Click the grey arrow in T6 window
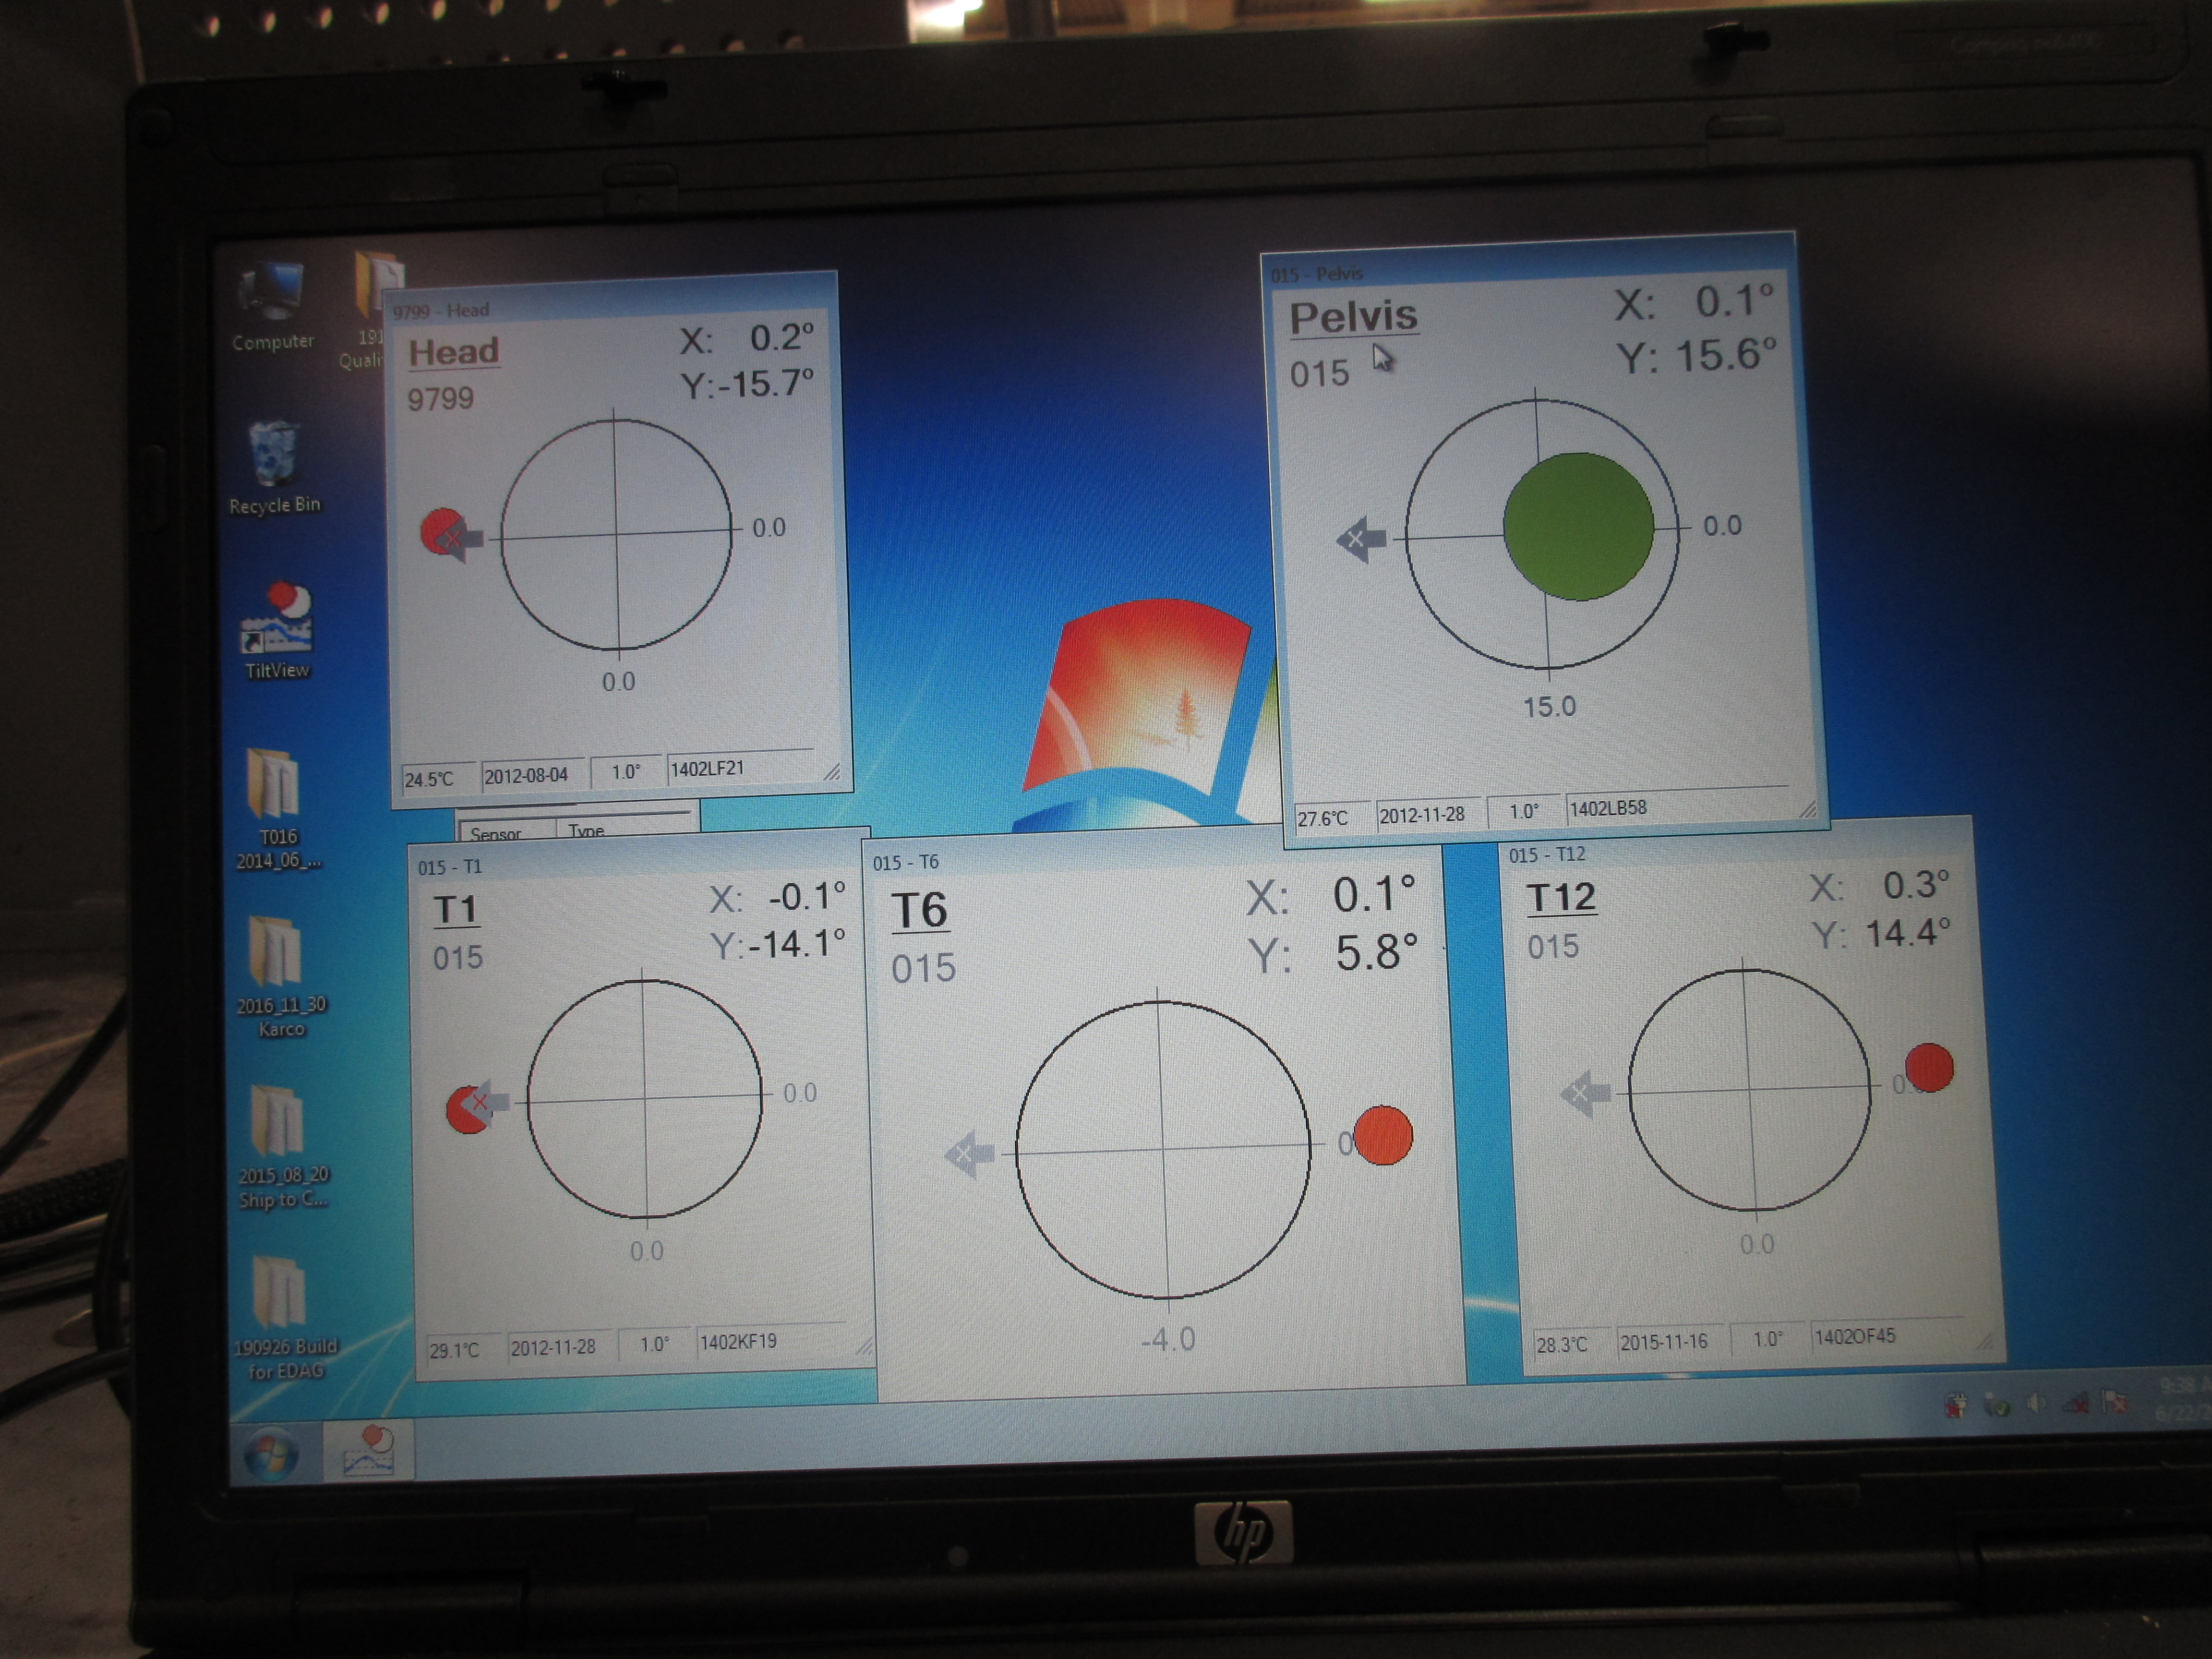 (969, 1154)
